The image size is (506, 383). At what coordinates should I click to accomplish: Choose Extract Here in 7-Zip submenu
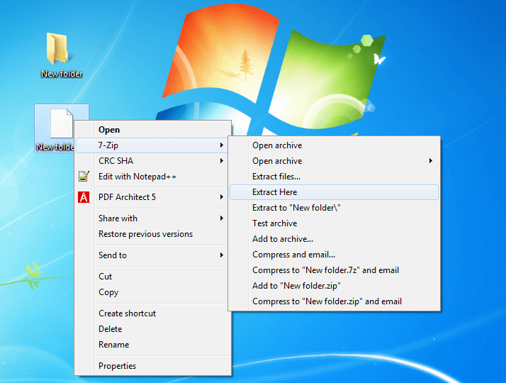tap(334, 192)
